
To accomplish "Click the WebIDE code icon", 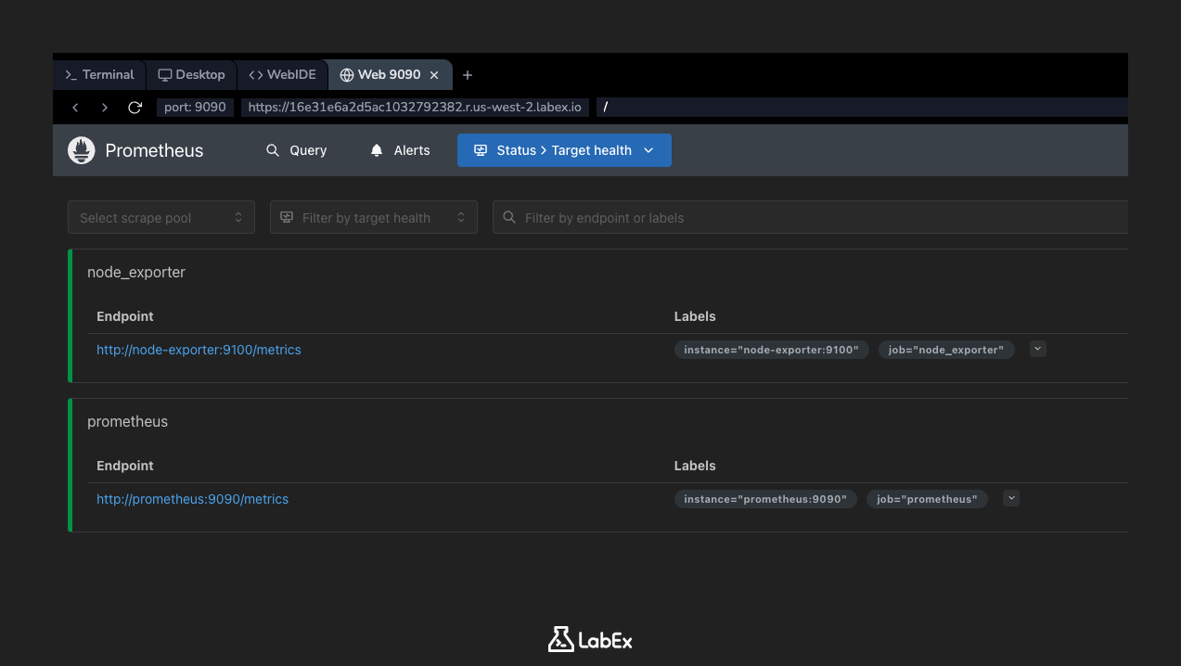I will [x=254, y=74].
